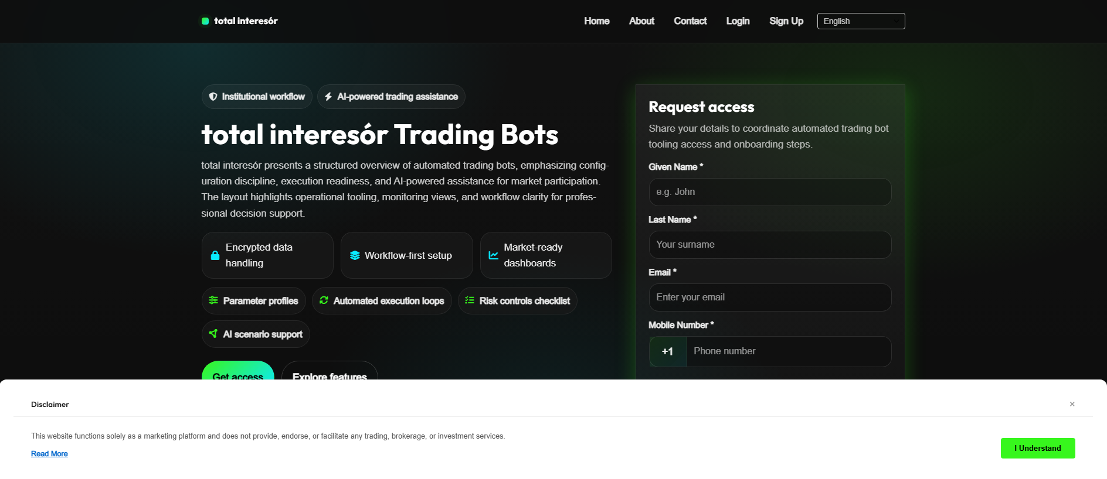
Task: Click into the Email input field
Action: point(770,297)
